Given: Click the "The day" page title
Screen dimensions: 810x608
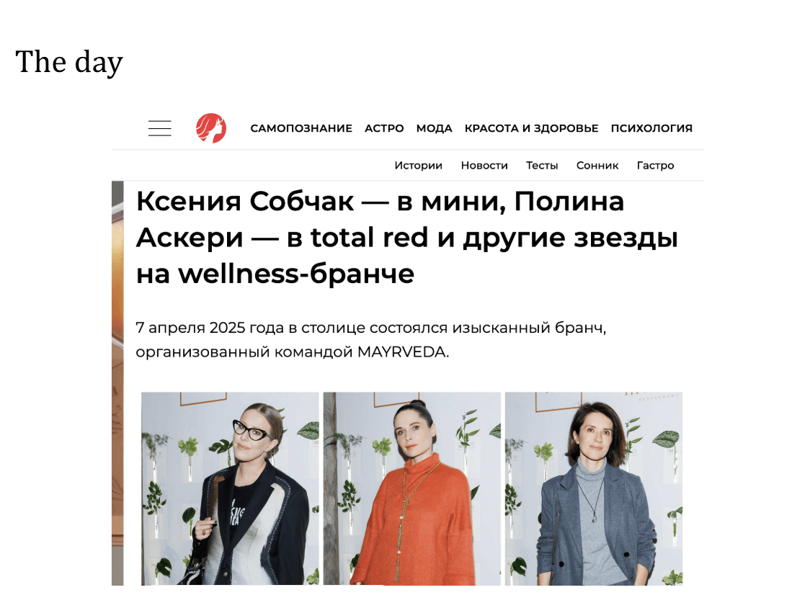Looking at the screenshot, I should coord(69,62).
